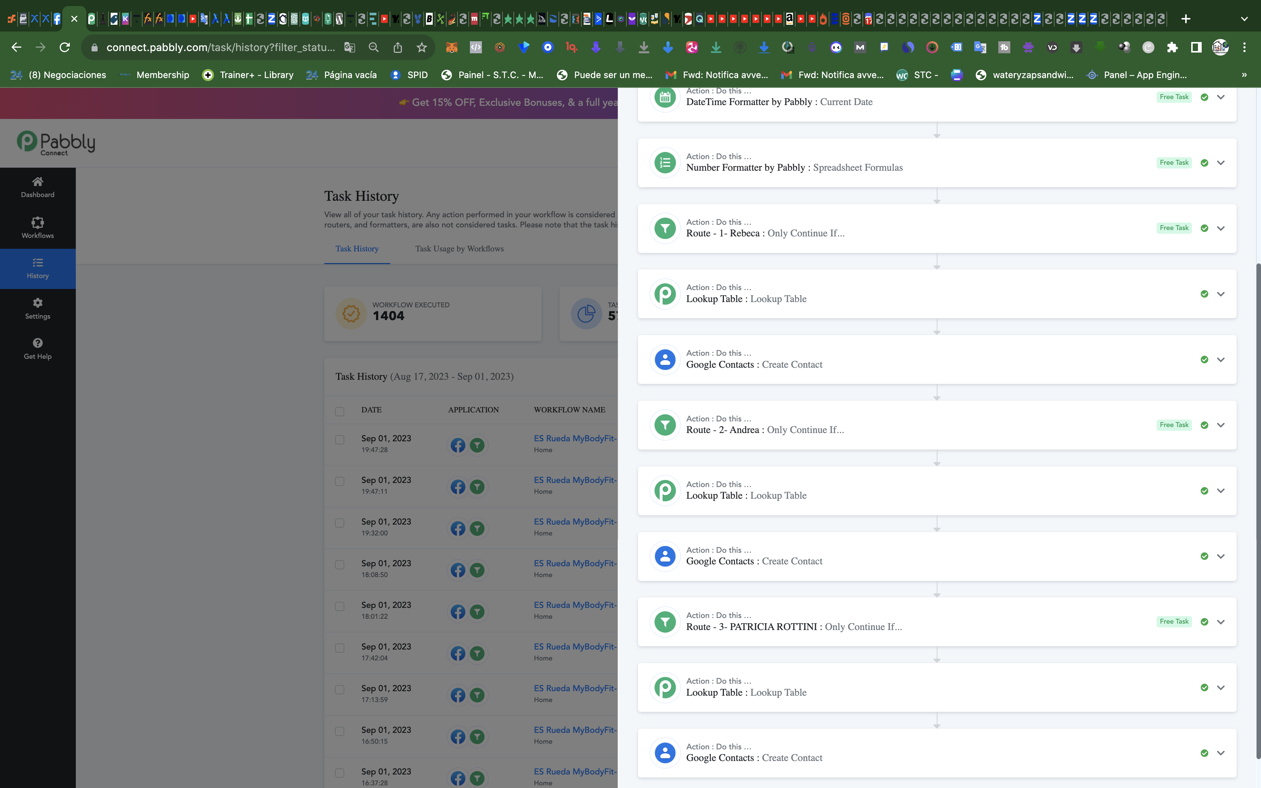Open the Settings gear in sidebar
Screen dimensions: 1261x788
tap(38, 303)
